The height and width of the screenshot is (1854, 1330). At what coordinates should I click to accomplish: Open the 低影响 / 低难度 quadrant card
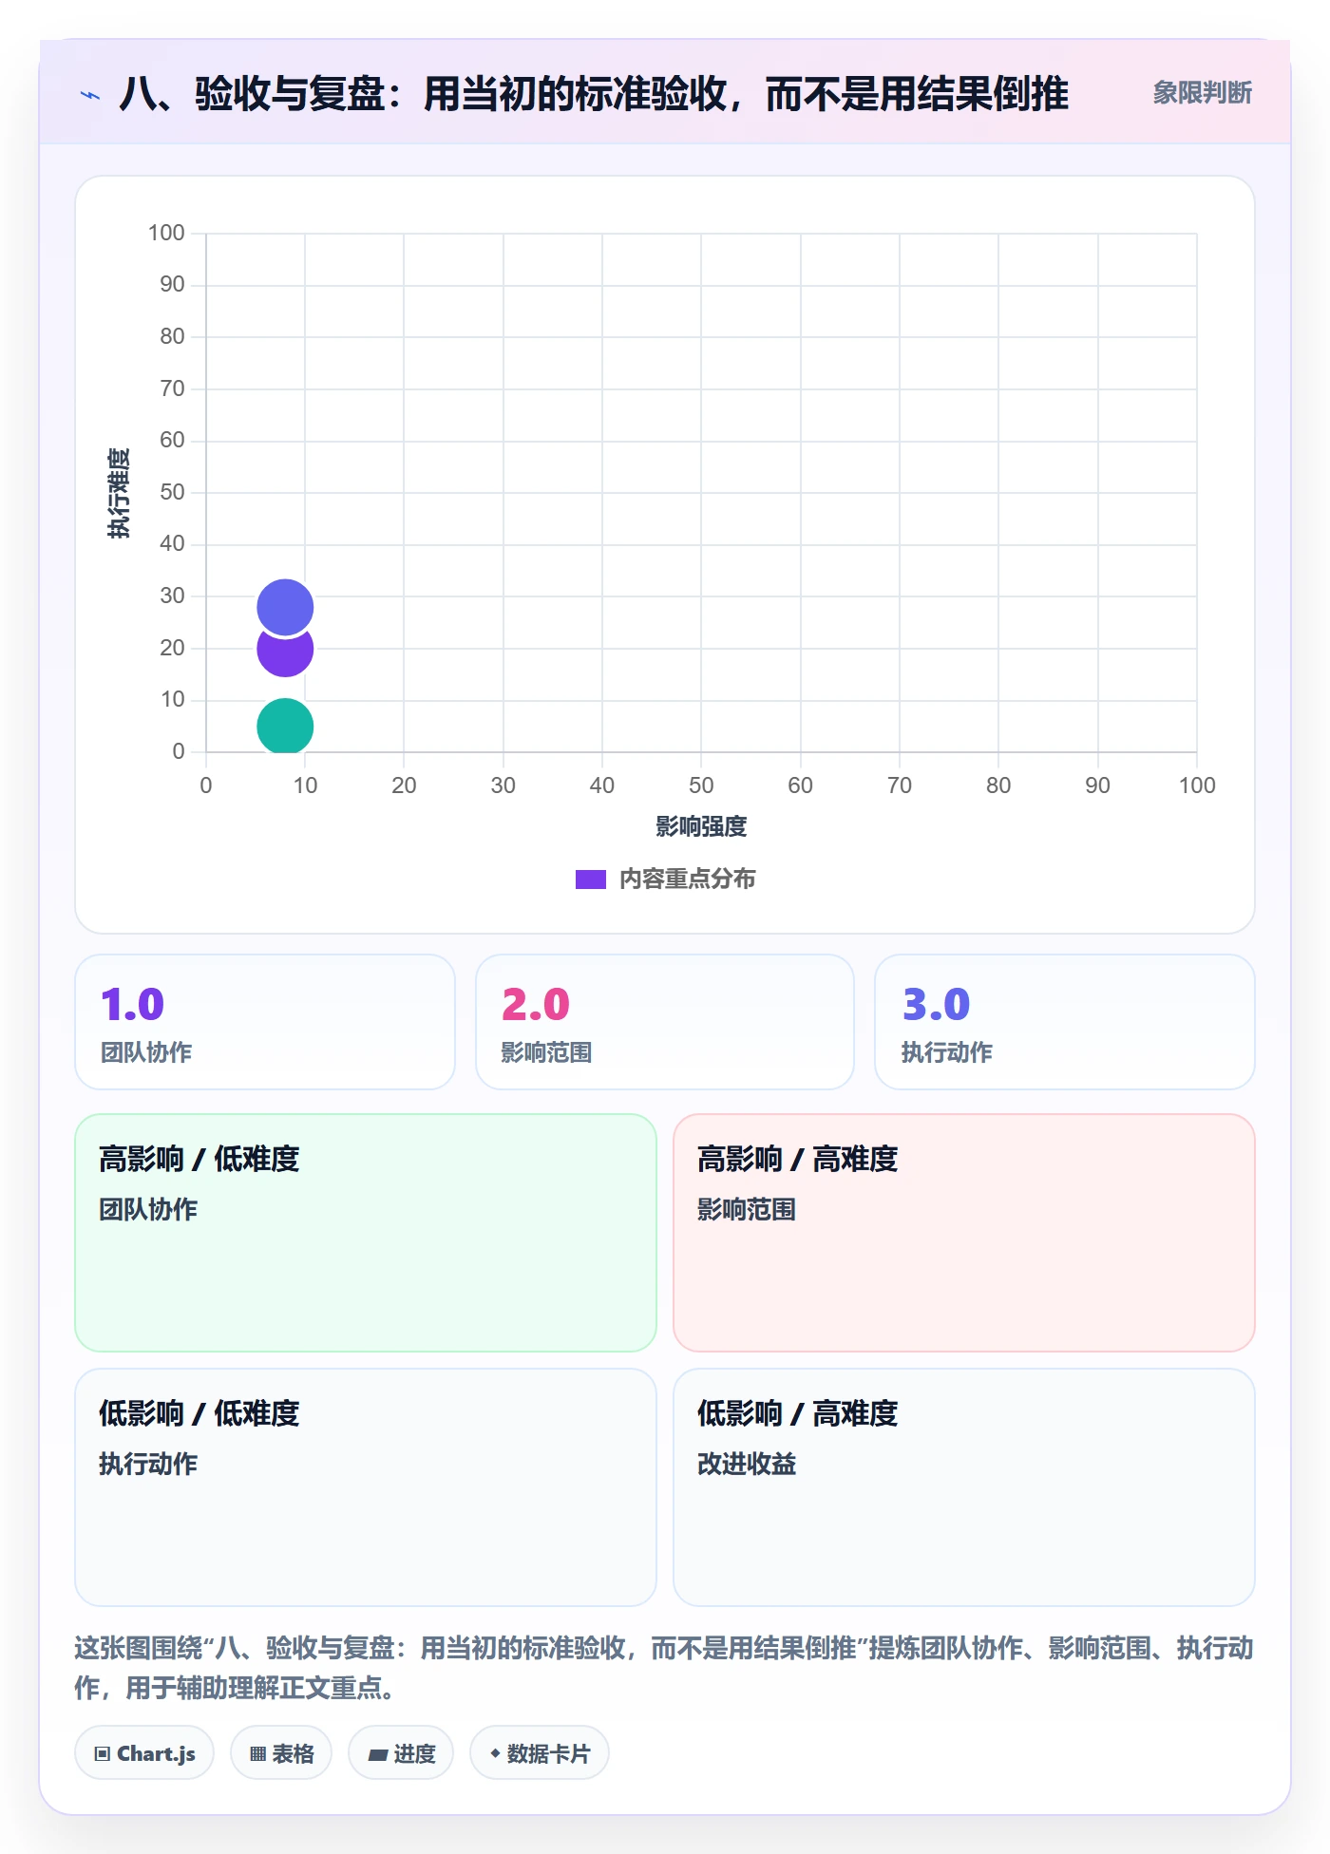click(x=366, y=1487)
